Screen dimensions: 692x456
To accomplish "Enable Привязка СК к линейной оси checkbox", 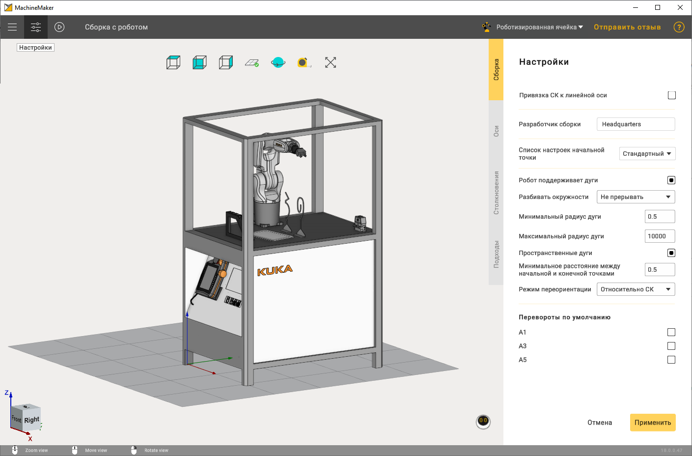I will (671, 95).
